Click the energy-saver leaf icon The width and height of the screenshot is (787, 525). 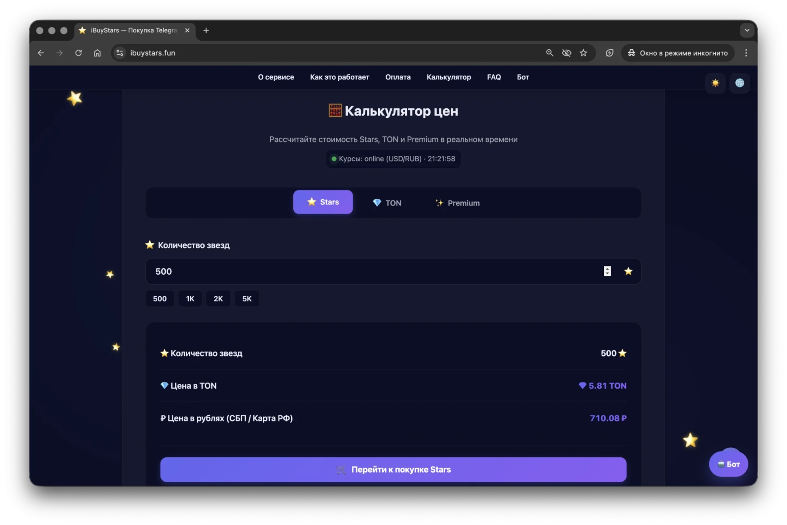coord(609,53)
